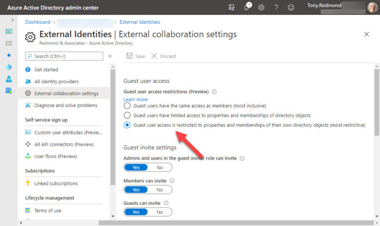Click info icon beside guest inviter role setting
Screen dimensions: 380x226
point(242,158)
